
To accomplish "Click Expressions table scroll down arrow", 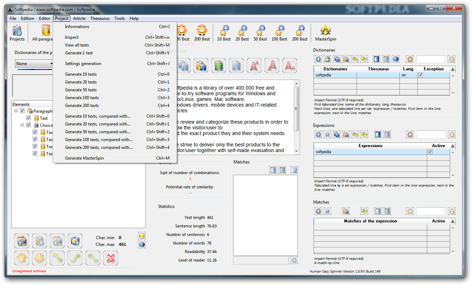I will (x=452, y=175).
